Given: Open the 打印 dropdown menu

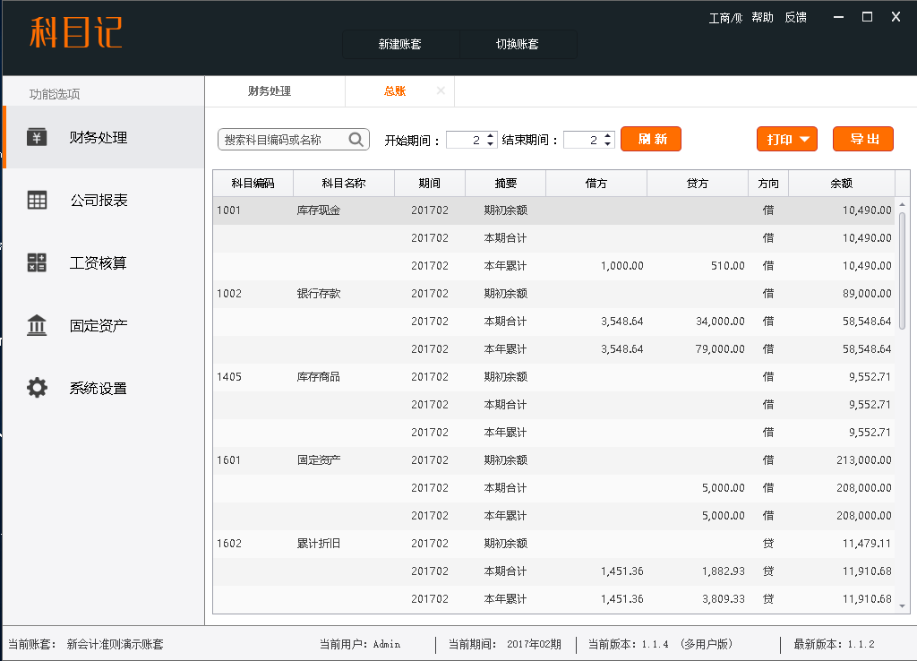Looking at the screenshot, I should (x=787, y=139).
